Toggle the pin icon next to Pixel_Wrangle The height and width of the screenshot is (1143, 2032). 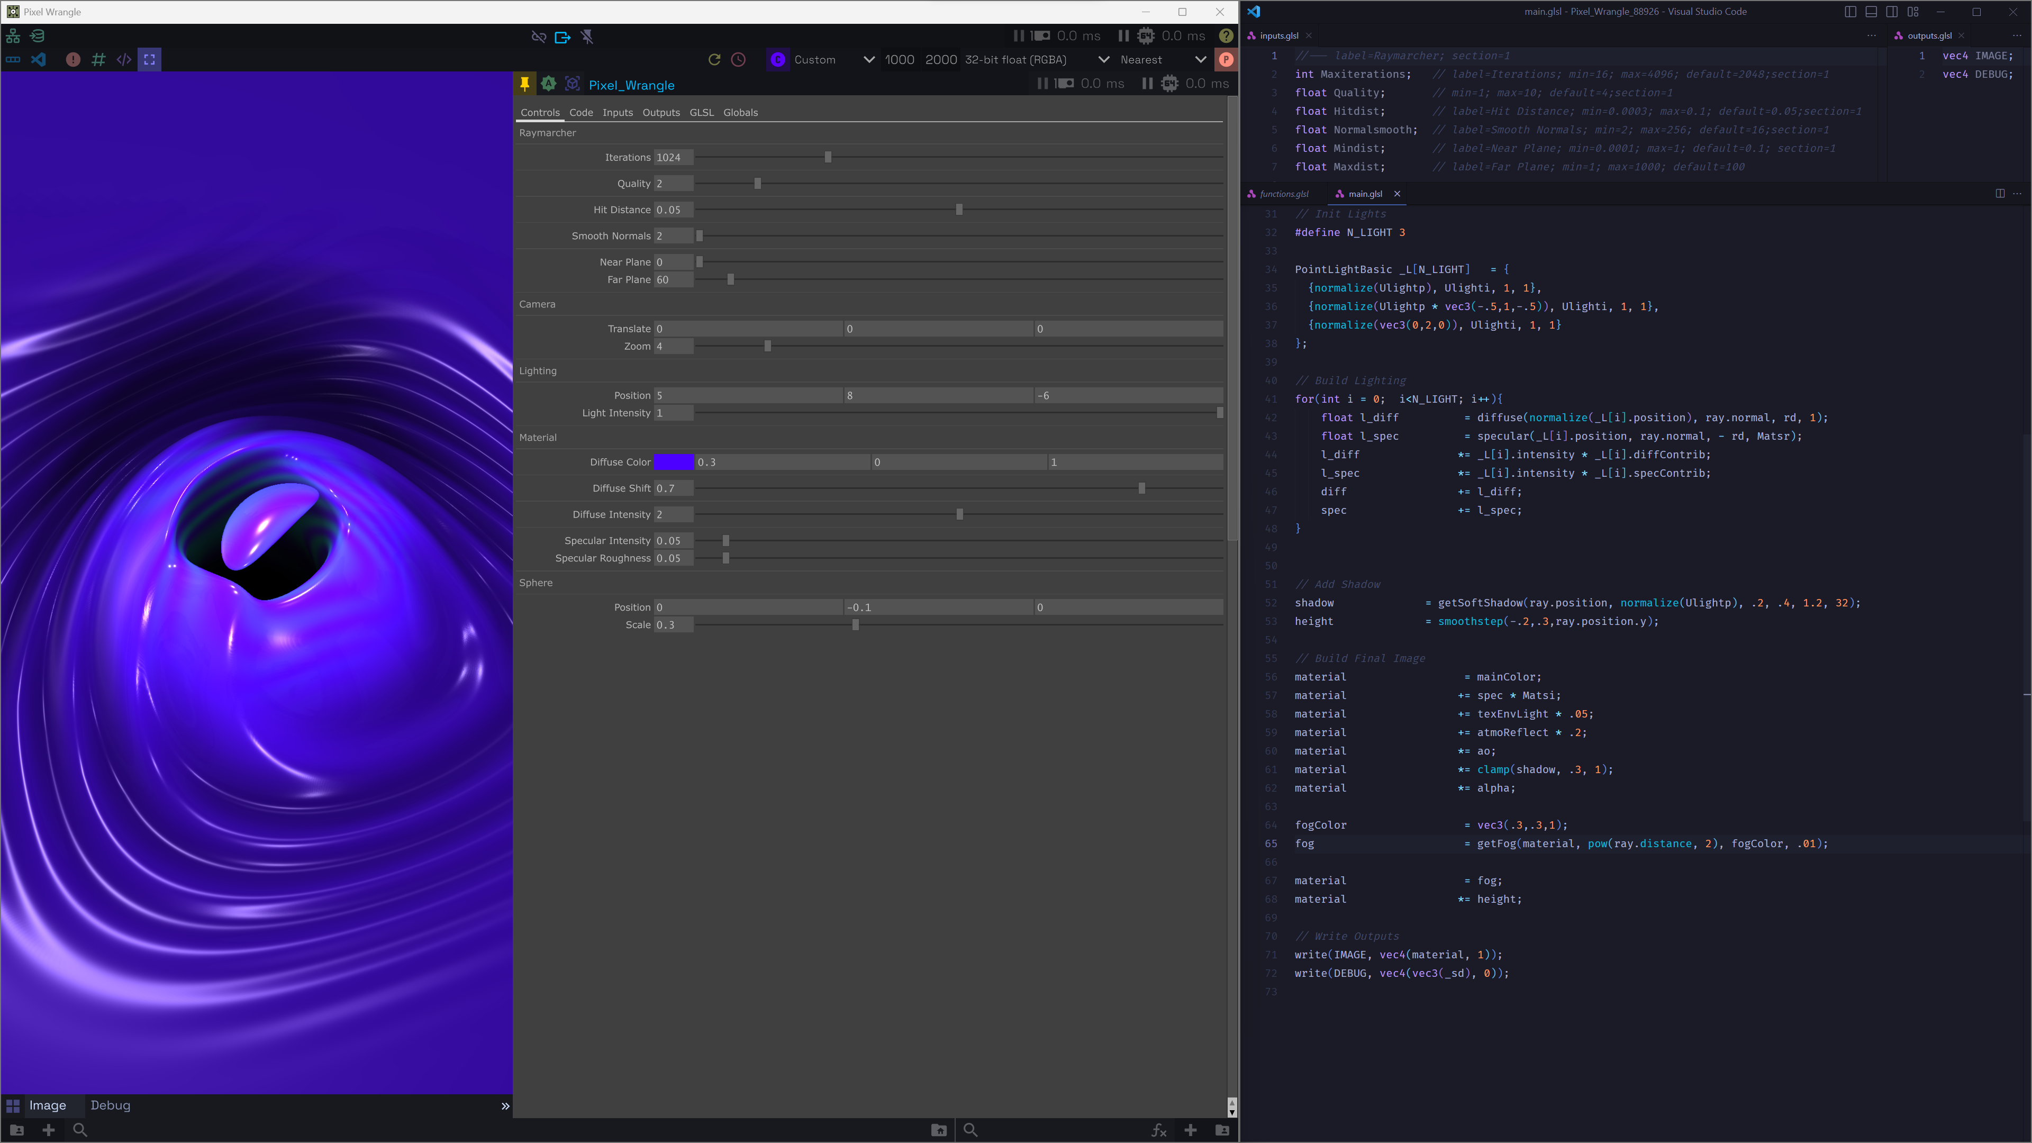524,84
